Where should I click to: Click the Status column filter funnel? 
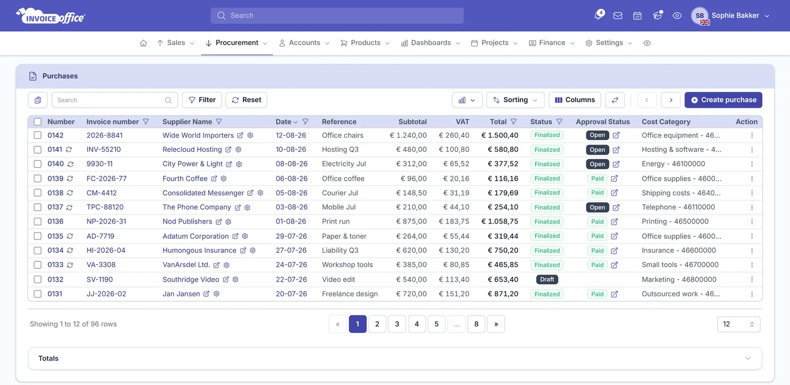[x=559, y=121]
